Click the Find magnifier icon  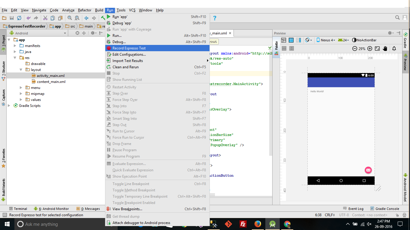tap(70, 18)
